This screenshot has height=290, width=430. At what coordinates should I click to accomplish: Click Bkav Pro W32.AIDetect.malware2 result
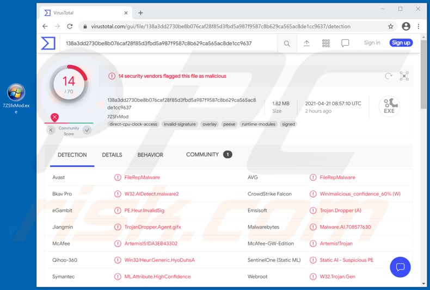[151, 194]
